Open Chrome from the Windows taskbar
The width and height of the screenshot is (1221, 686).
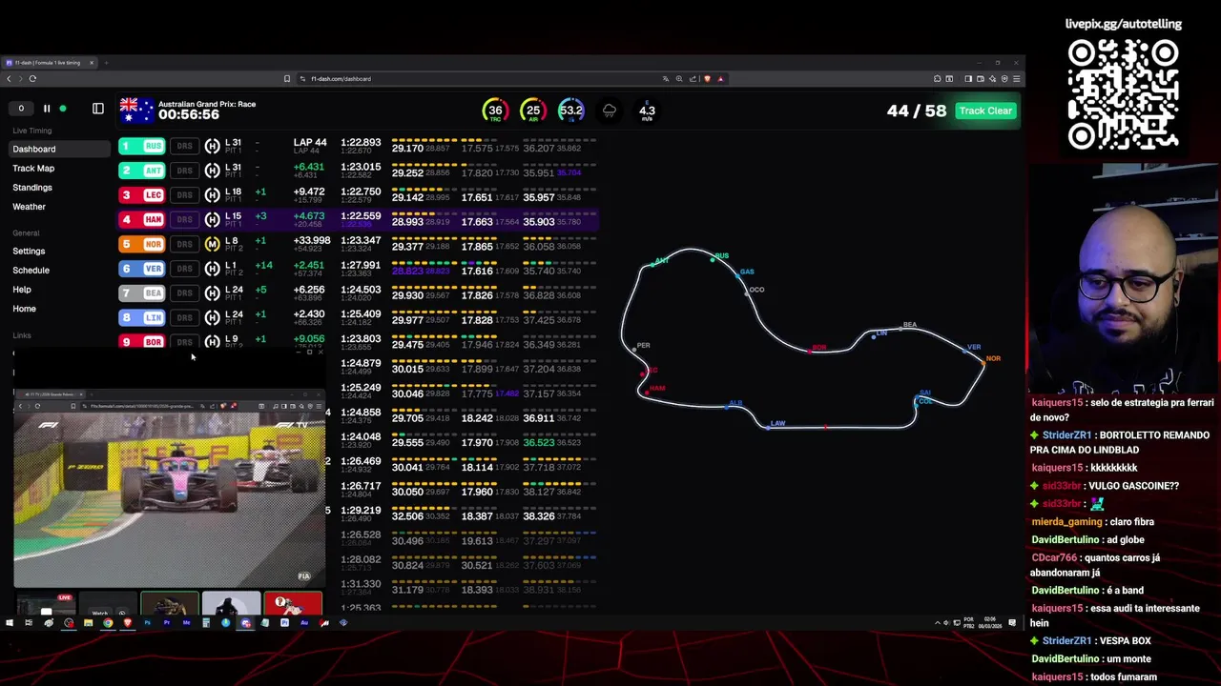point(108,623)
